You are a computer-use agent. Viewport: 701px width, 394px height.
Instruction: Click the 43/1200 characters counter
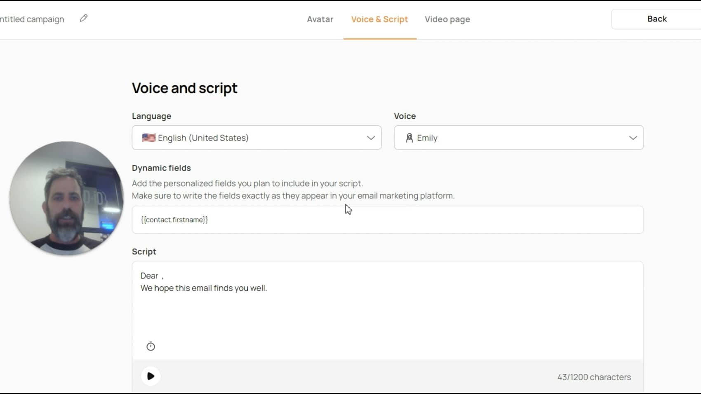point(594,377)
